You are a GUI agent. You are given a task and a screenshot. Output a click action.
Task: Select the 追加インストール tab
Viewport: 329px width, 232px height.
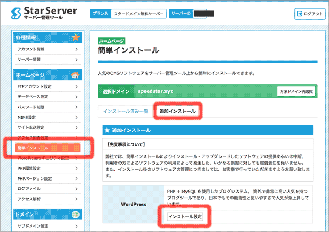tap(178, 111)
